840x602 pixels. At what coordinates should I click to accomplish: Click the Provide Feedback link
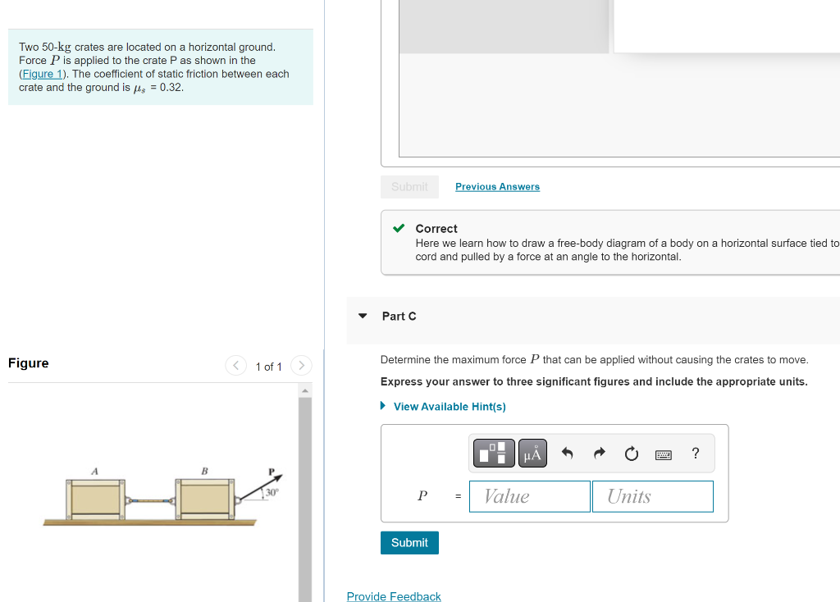(x=394, y=596)
